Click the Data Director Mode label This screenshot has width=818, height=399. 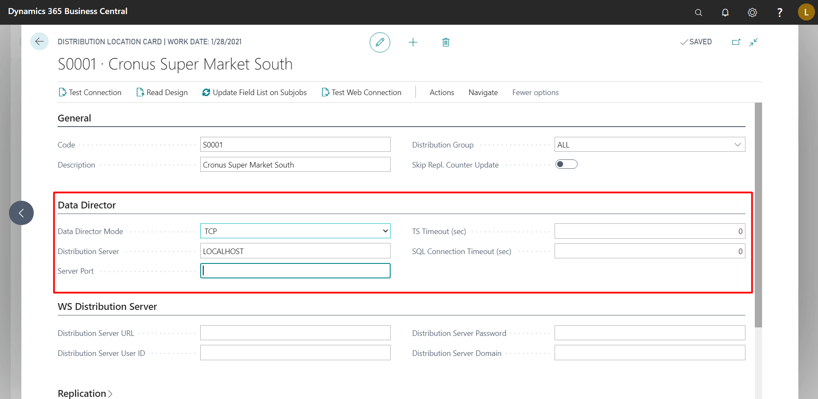tap(90, 231)
